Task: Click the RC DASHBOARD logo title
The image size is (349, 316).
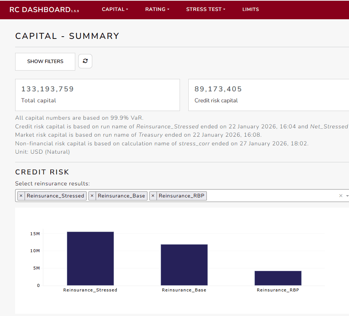Action: (x=44, y=9)
